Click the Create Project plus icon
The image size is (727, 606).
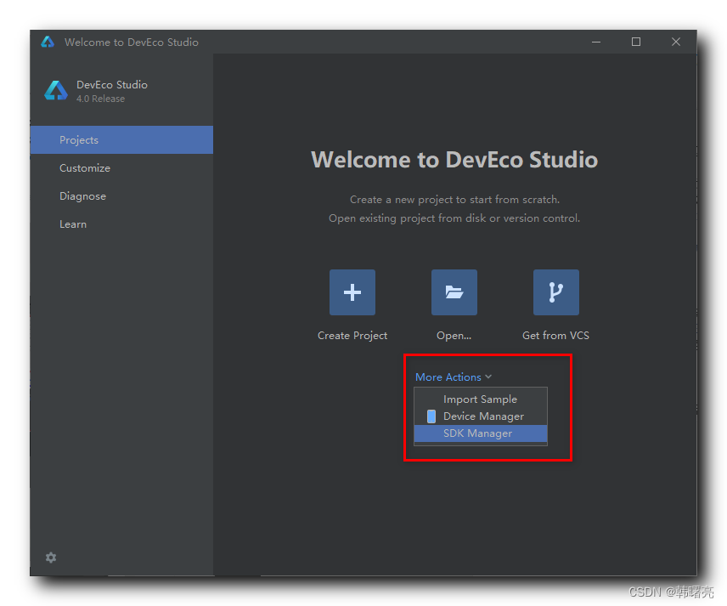click(352, 292)
